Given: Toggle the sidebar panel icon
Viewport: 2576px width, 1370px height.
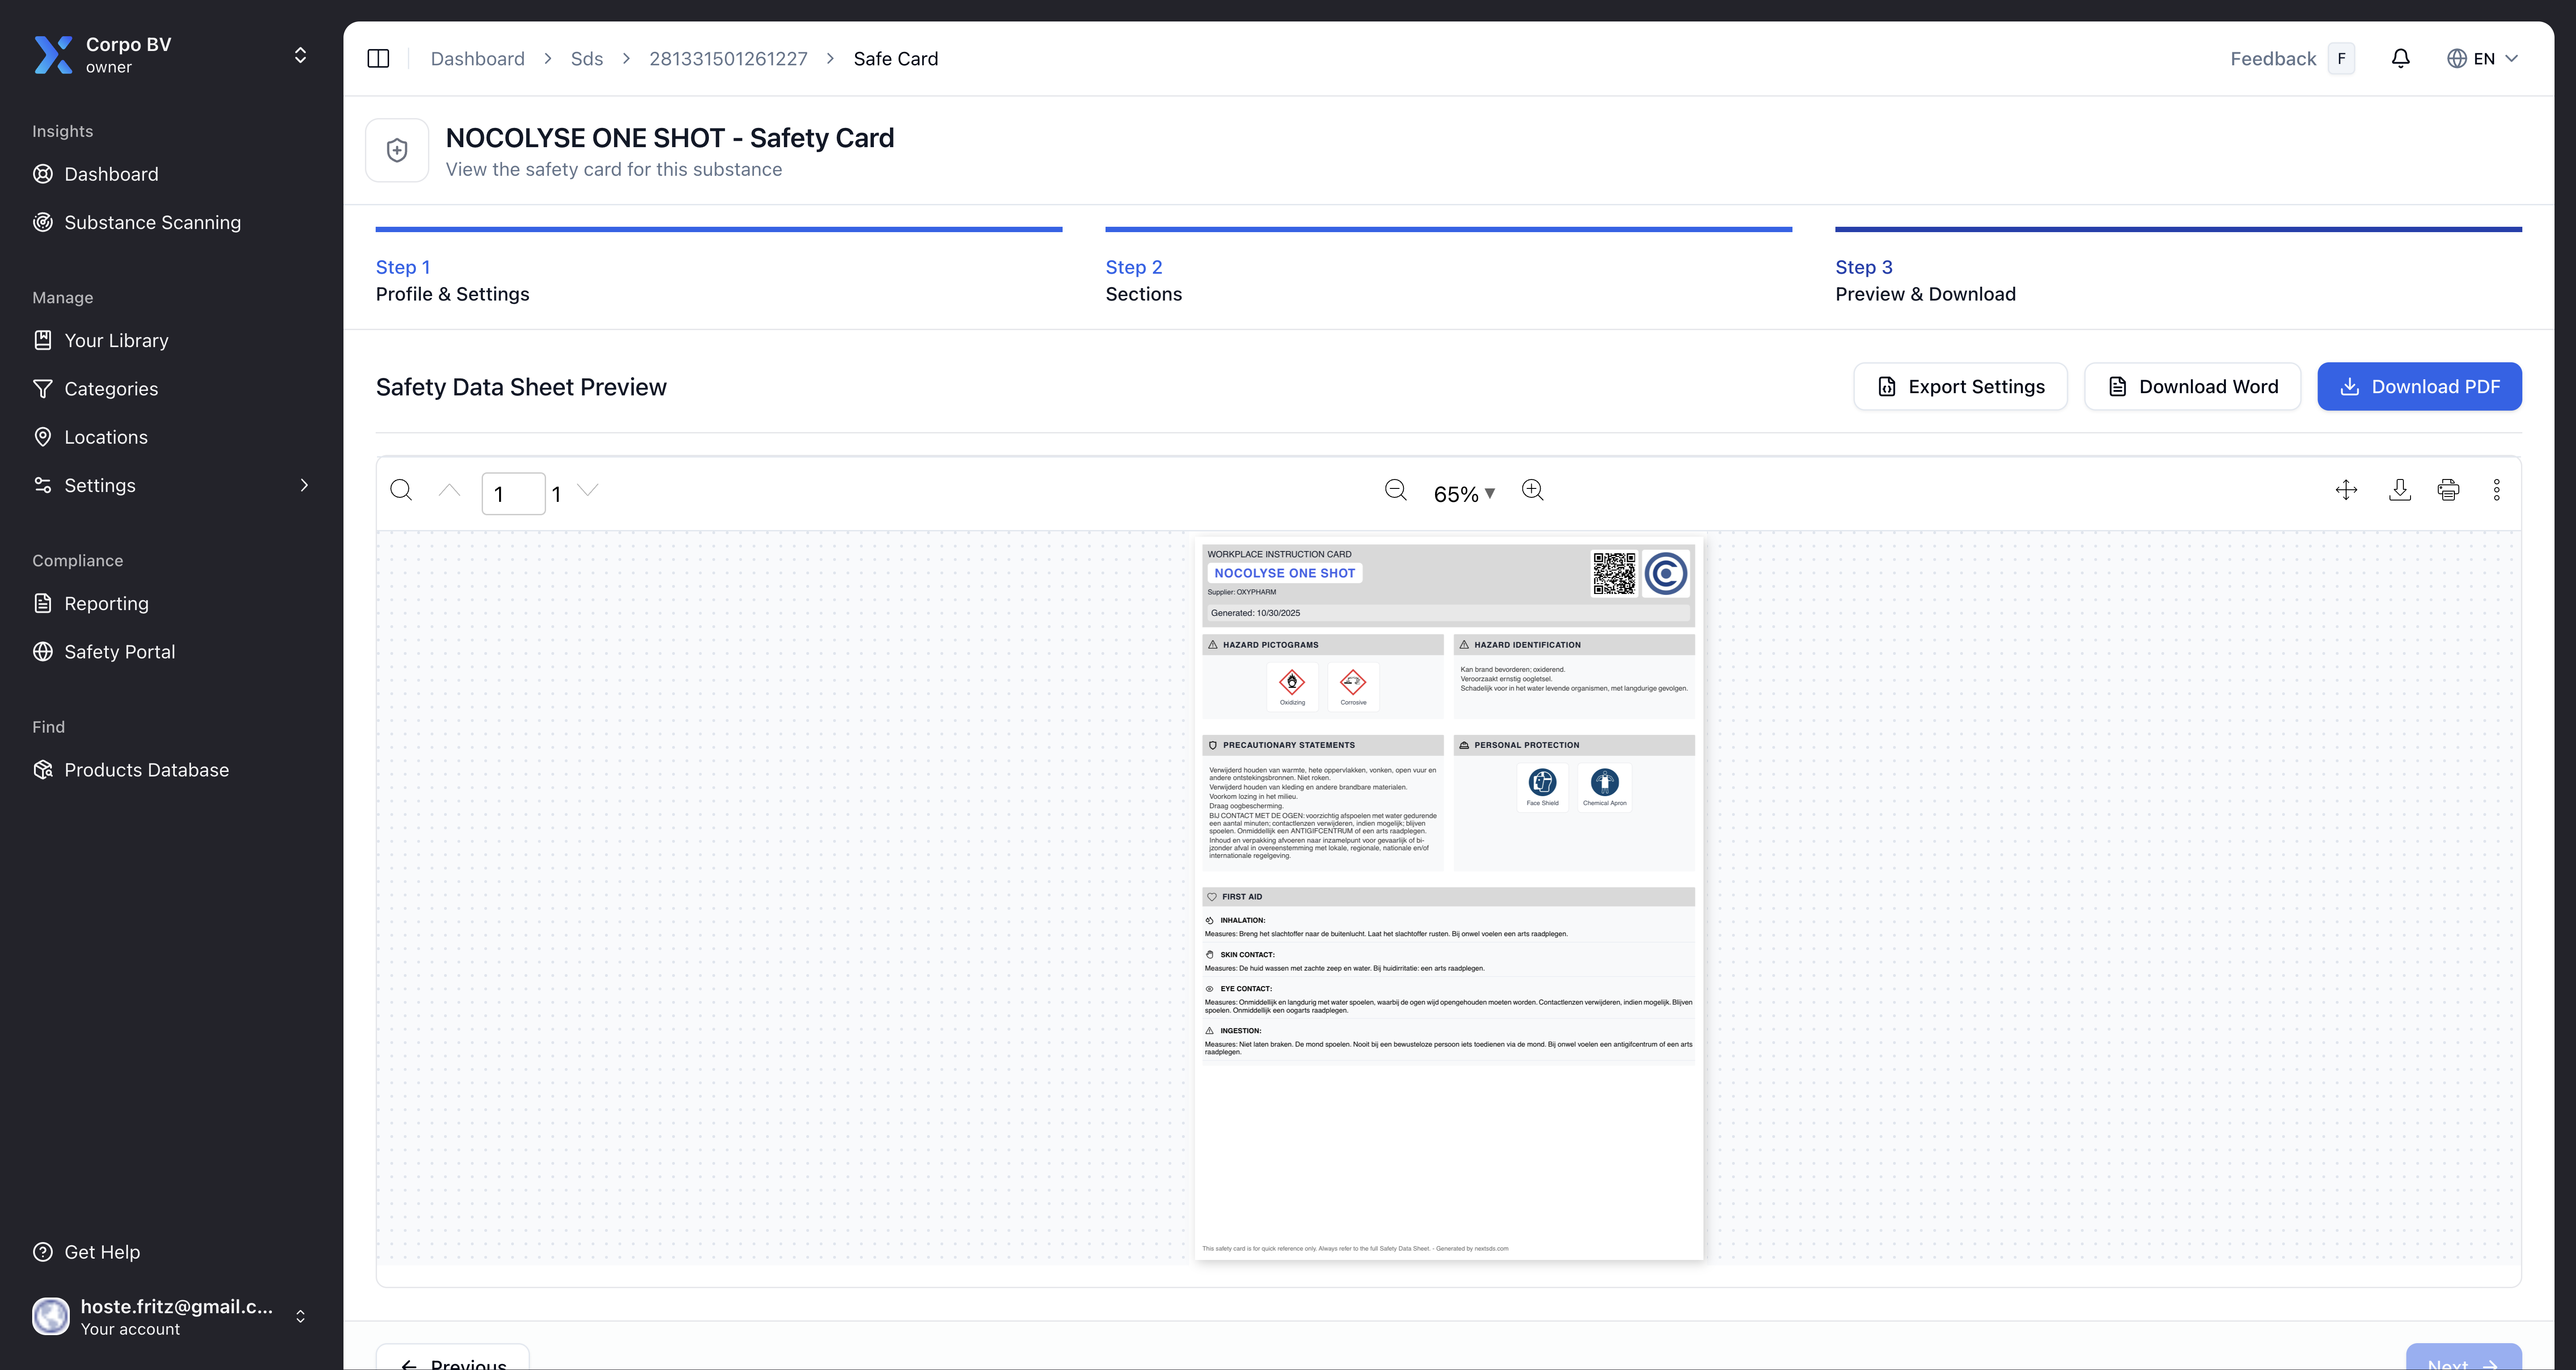Looking at the screenshot, I should 378,59.
